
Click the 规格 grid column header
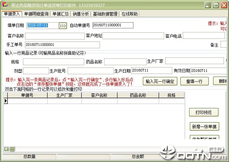[x=172, y=95]
